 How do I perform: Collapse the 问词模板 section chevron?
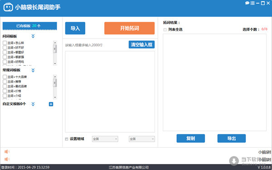point(33,36)
